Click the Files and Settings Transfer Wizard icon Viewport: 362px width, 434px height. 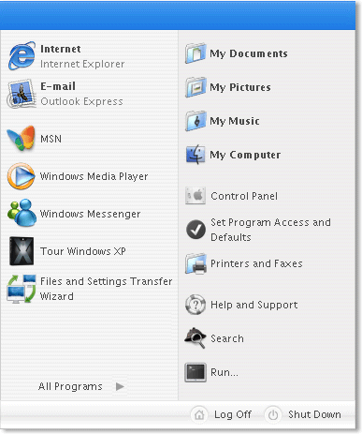point(22,289)
